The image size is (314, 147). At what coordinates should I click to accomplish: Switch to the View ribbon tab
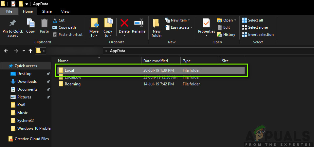65,11
